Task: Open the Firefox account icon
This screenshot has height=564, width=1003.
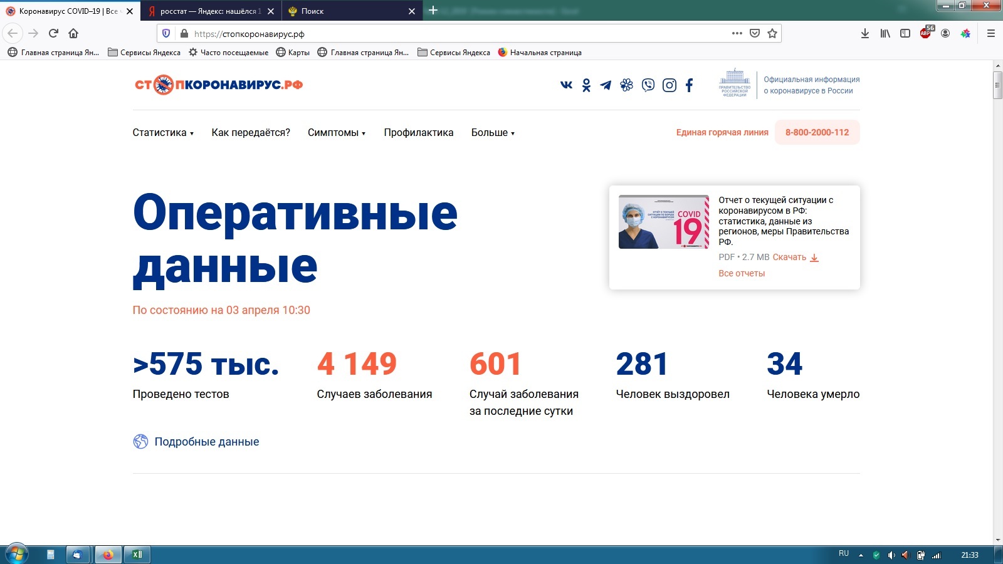Action: [x=945, y=33]
